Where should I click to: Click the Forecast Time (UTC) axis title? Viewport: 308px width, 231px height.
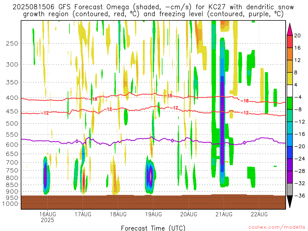click(x=153, y=228)
